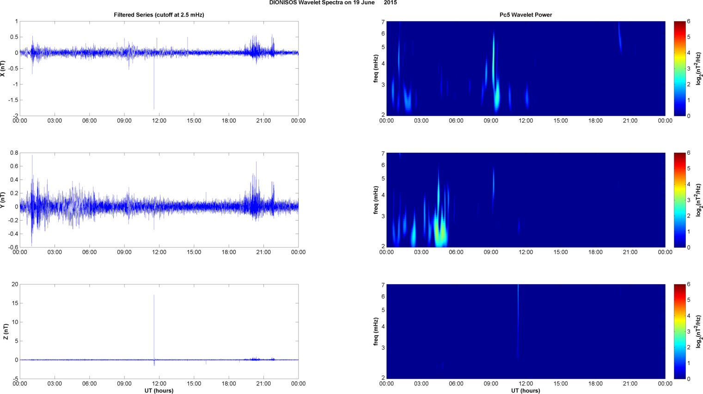Click 'UT (hours)' label under the bottom wavelet spectrum
The height and width of the screenshot is (394, 703).
pyautogui.click(x=526, y=391)
